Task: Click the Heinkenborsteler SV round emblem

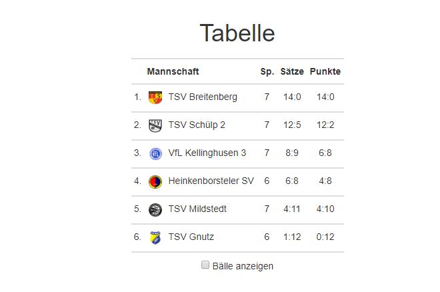Action: click(155, 181)
